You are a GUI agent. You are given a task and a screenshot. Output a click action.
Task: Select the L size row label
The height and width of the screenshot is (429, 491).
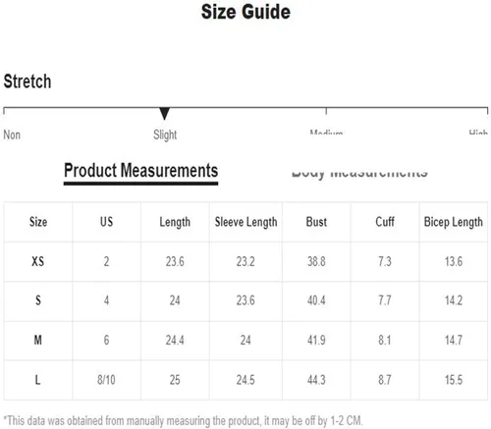[x=38, y=380]
